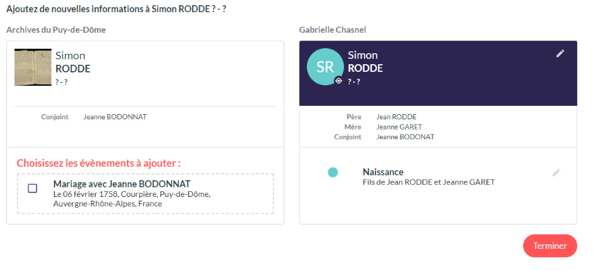Select the Naissance event title
The width and height of the screenshot is (597, 270).
point(383,172)
